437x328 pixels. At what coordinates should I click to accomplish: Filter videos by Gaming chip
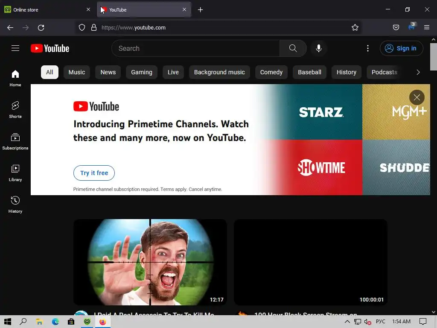coord(142,72)
